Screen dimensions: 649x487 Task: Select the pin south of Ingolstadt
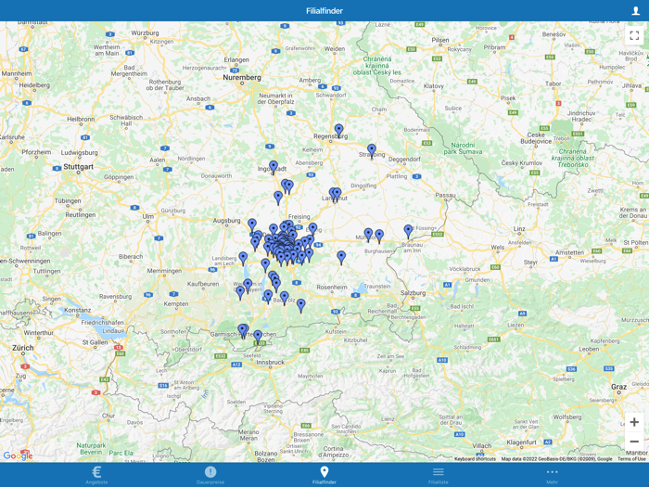click(x=278, y=198)
